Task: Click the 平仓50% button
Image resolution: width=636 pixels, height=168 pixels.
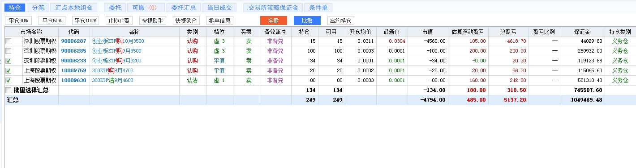Action: [52, 20]
